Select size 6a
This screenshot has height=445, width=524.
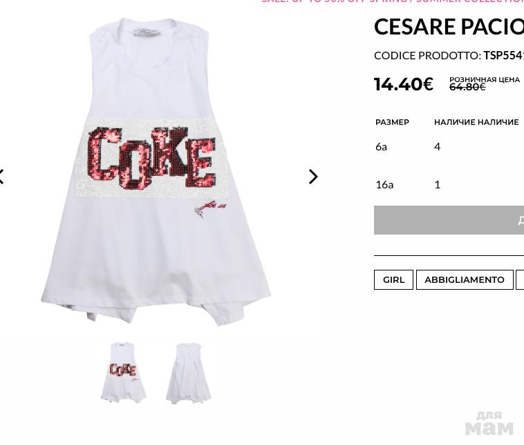point(381,146)
